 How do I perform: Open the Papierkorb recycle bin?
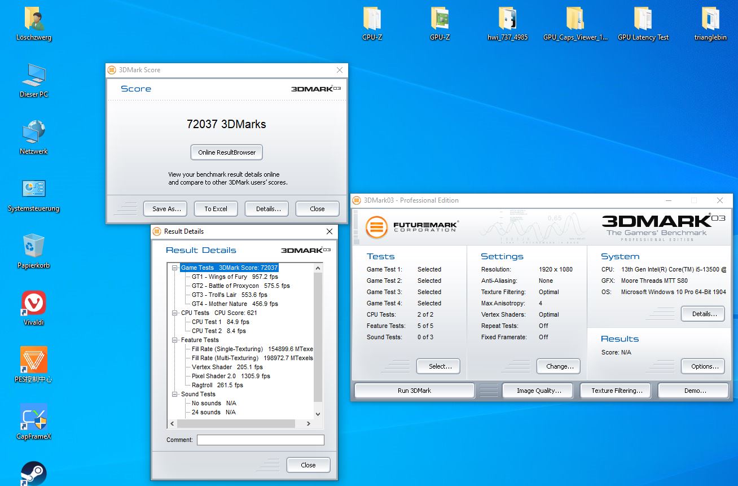click(x=34, y=252)
